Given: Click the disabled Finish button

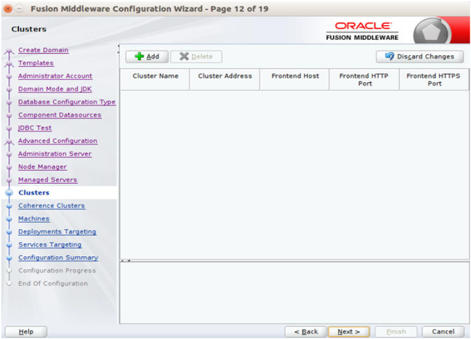Looking at the screenshot, I should pyautogui.click(x=396, y=332).
